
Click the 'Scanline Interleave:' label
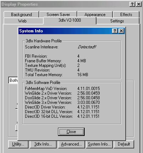click(x=42, y=47)
